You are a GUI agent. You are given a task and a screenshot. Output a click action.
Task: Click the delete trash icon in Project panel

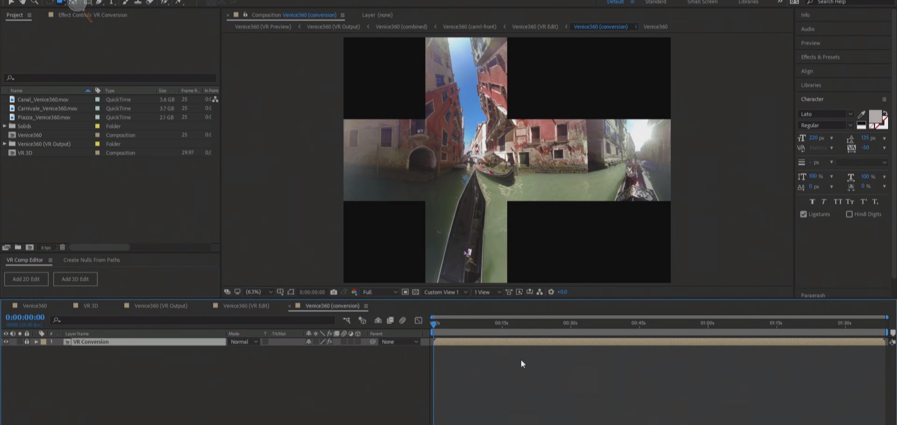[62, 247]
